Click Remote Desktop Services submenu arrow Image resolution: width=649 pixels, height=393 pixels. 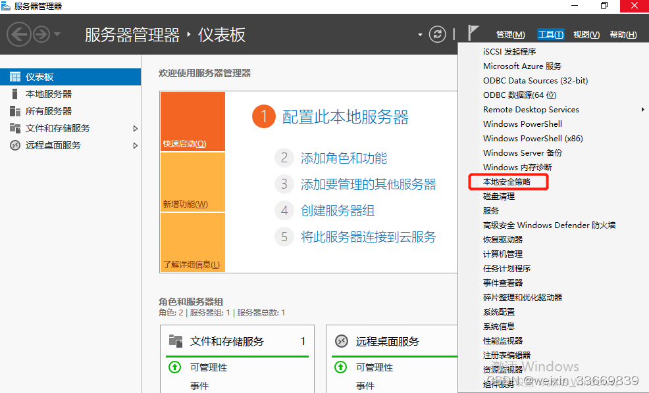pos(643,110)
